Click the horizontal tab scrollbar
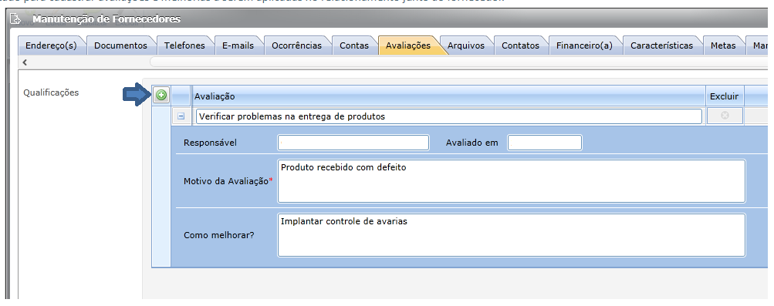The width and height of the screenshot is (774, 306). pyautogui.click(x=459, y=62)
